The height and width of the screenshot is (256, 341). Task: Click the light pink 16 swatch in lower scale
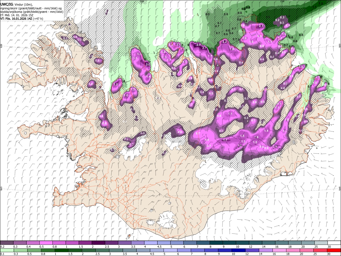[279, 250]
